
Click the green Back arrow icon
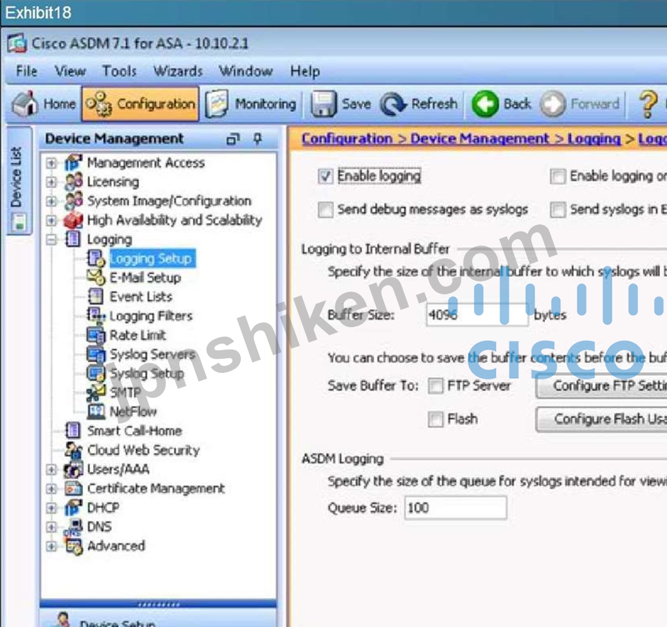485,104
